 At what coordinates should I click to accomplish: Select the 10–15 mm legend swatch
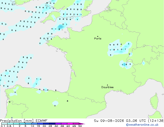point(34,124)
